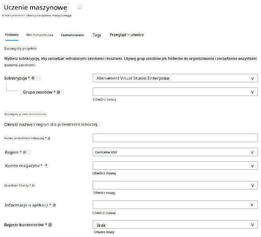
Task: Show info tooltip for Region
Action: tap(24, 152)
